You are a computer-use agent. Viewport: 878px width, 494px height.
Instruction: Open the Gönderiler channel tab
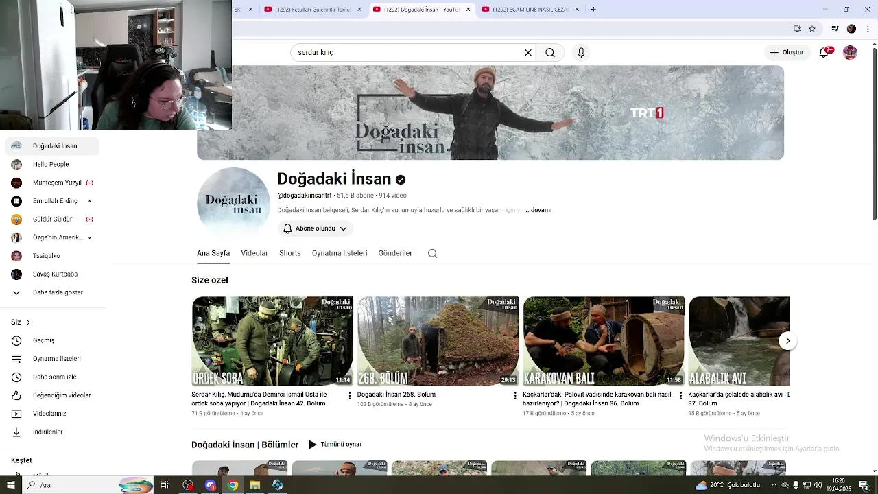click(x=395, y=253)
